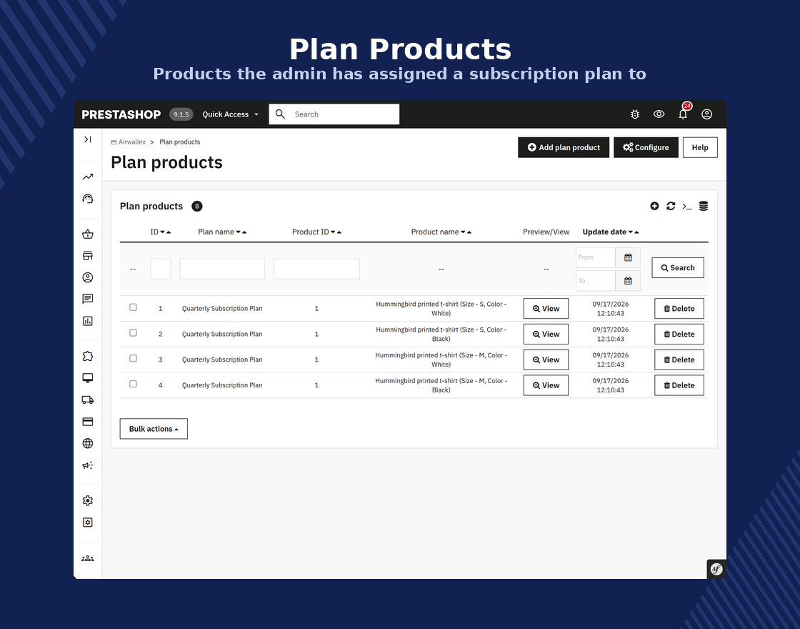The height and width of the screenshot is (629, 800).
Task: Open International globe sidebar icon
Action: 88,443
